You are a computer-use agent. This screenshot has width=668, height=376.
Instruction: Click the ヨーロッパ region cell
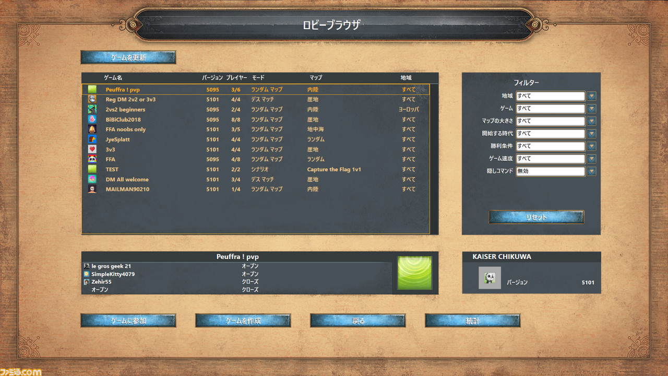tap(409, 109)
